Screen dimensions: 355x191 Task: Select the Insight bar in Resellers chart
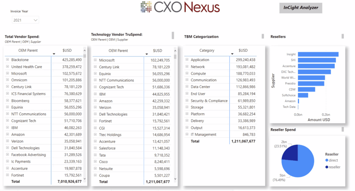pyautogui.click(x=318, y=54)
